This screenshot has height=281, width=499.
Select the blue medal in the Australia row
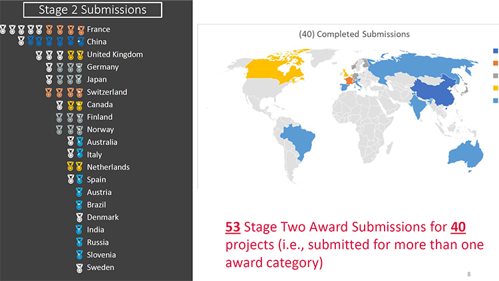pos(80,142)
